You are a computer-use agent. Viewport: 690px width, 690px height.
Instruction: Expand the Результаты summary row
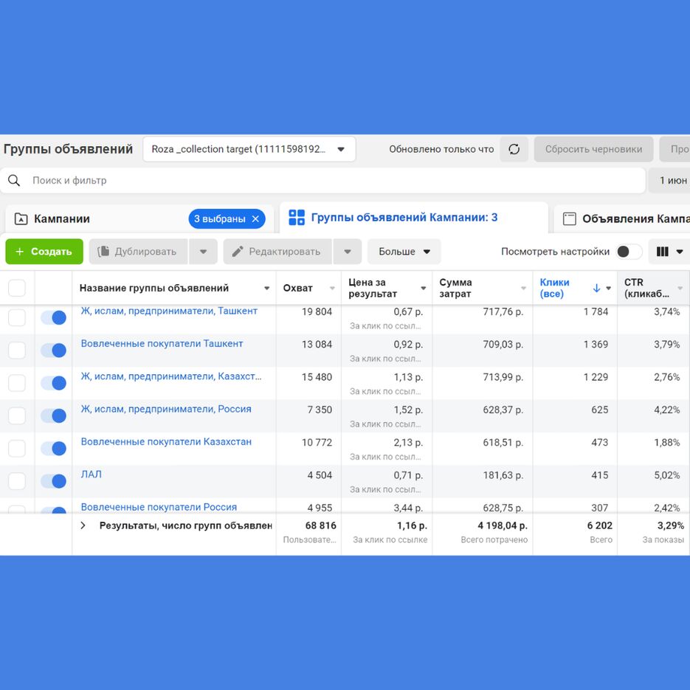coord(83,525)
